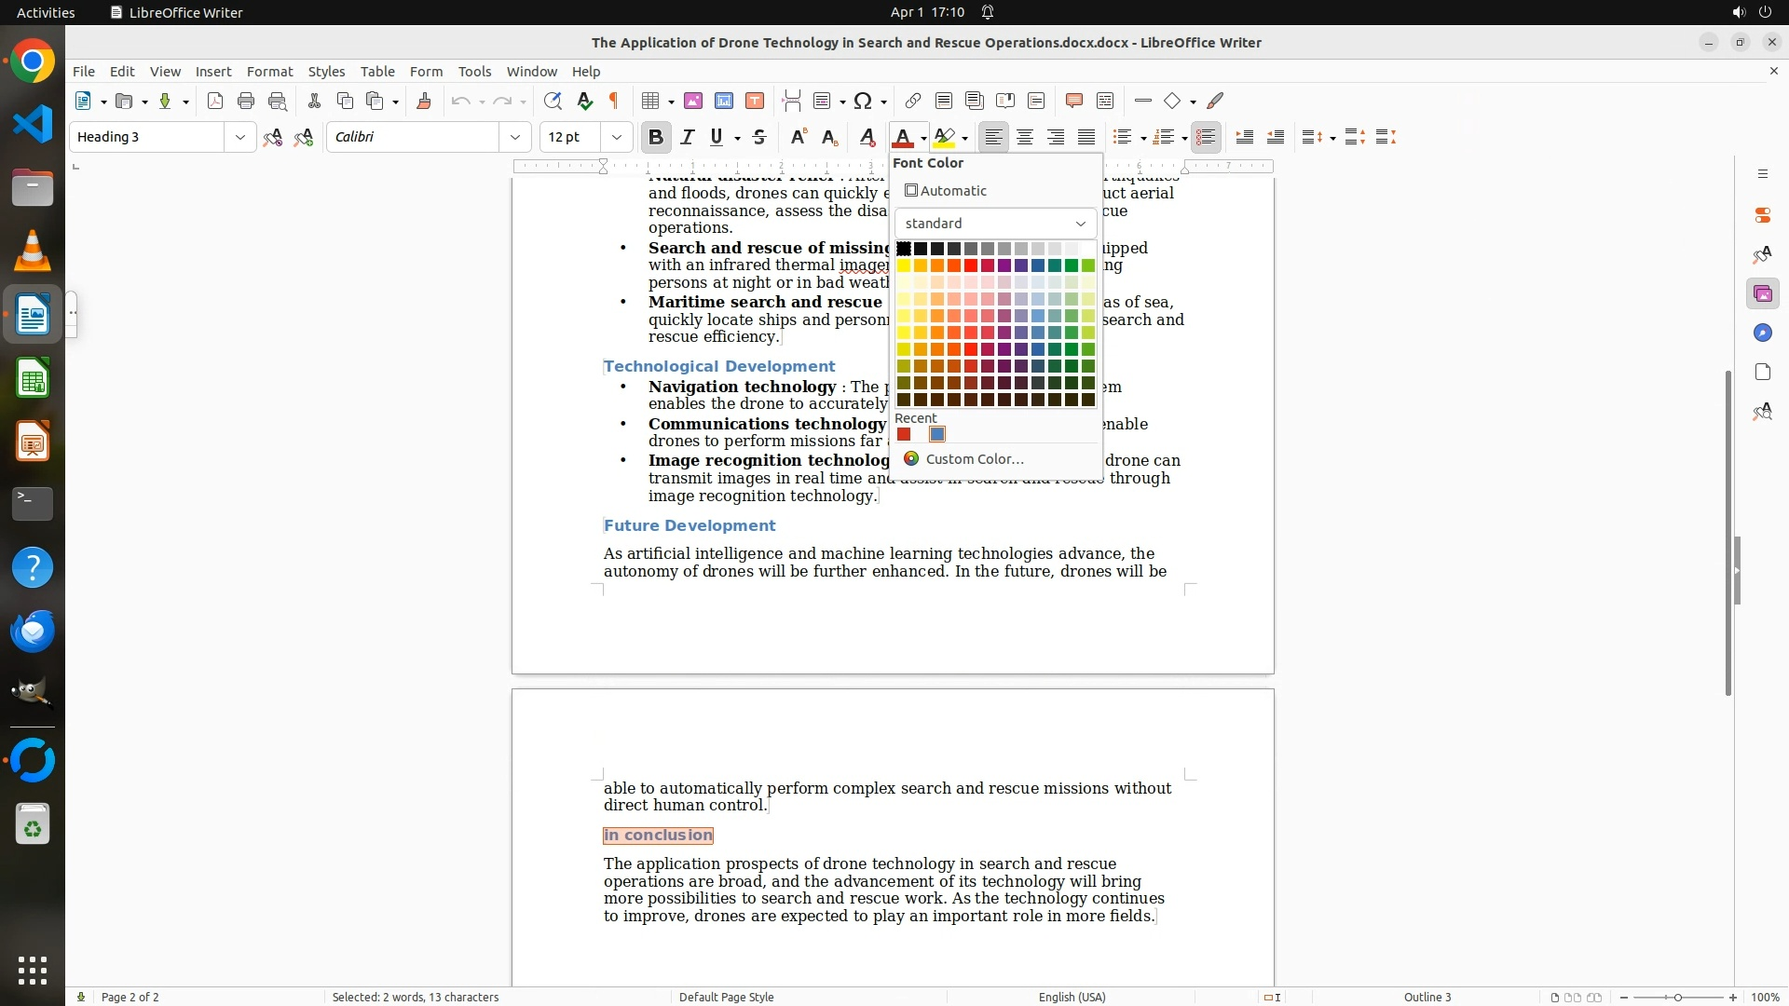This screenshot has height=1006, width=1789.
Task: Click the Strikethrough formatting icon
Action: pos(759,138)
